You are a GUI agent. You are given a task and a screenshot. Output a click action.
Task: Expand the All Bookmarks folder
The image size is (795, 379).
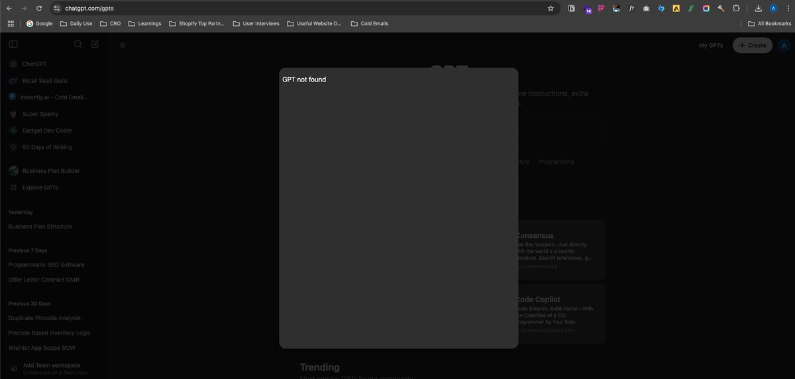pyautogui.click(x=769, y=23)
